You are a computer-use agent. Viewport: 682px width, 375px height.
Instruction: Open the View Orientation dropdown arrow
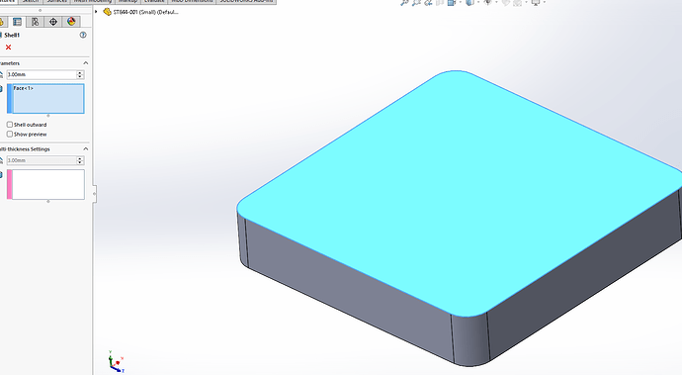[x=461, y=3]
